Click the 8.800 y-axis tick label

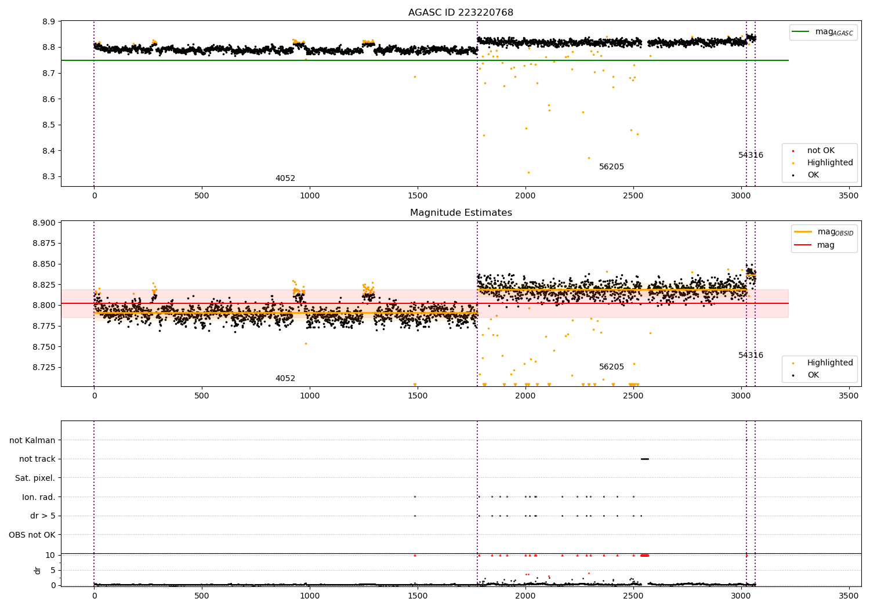[x=43, y=306]
